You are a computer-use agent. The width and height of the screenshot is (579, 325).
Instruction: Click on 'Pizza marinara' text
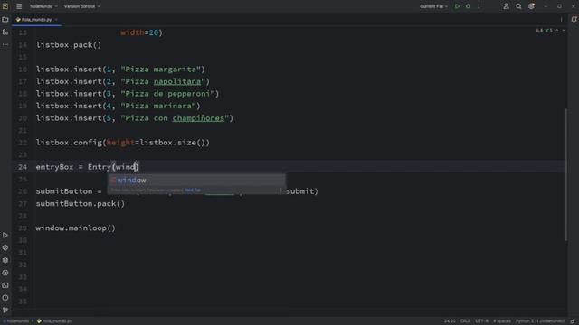click(158, 106)
